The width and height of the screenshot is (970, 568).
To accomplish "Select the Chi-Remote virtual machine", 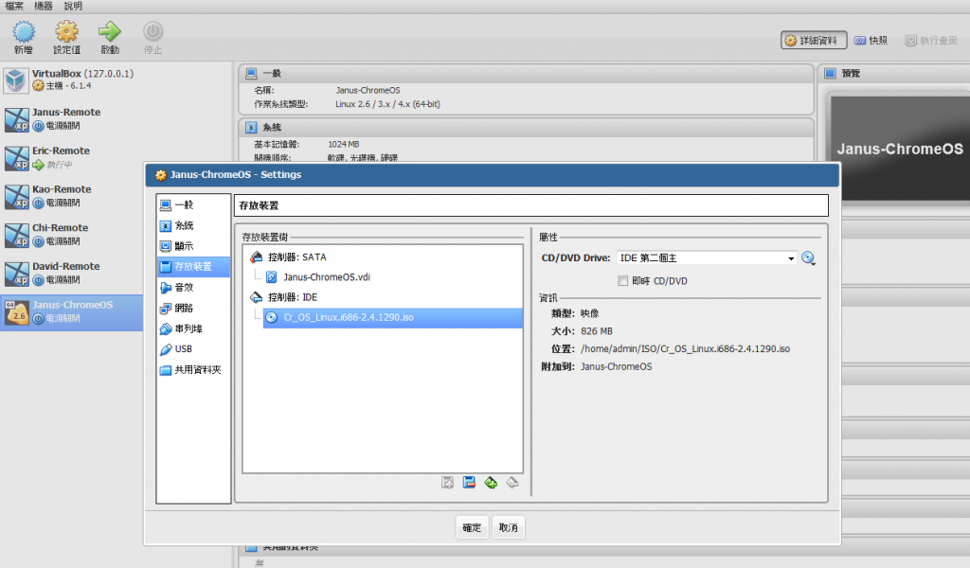I will [72, 234].
